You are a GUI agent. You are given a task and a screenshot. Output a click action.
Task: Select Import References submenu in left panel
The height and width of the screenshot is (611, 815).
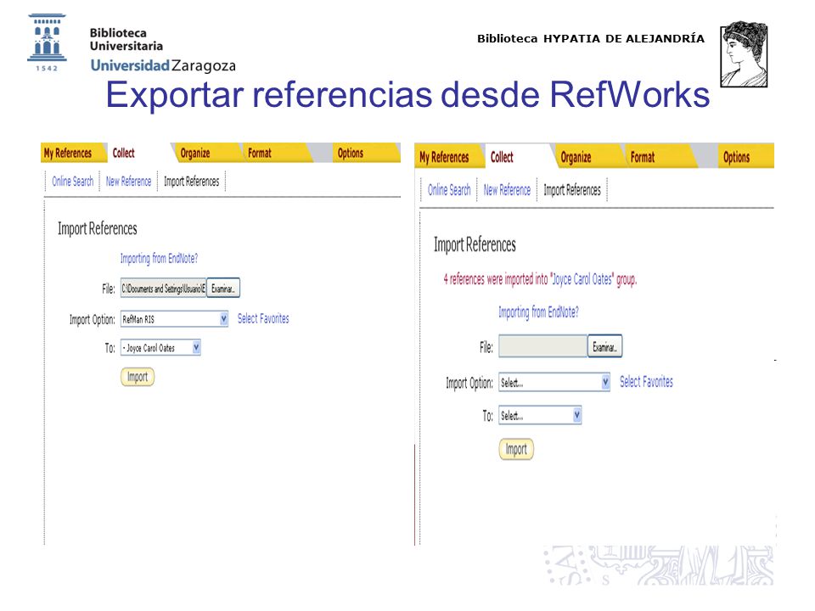point(191,182)
